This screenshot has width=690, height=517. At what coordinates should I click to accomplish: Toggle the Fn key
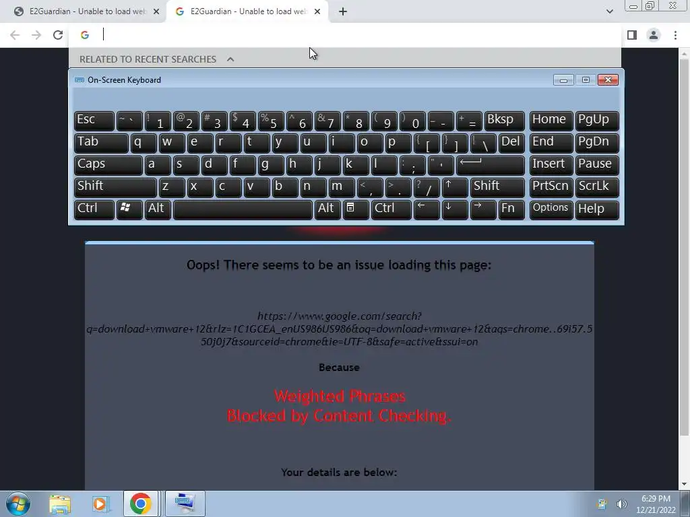[511, 209]
